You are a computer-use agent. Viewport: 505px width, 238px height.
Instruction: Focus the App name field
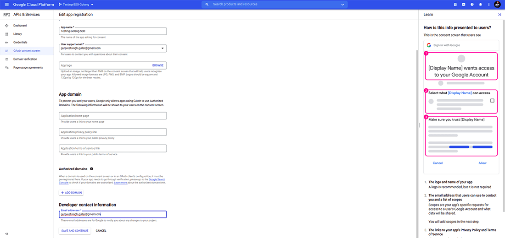[113, 31]
